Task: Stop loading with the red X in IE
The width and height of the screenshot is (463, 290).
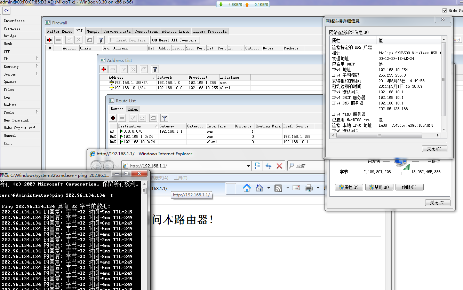Action: [x=279, y=166]
